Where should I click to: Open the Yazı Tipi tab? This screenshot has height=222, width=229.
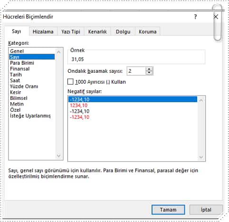71,32
